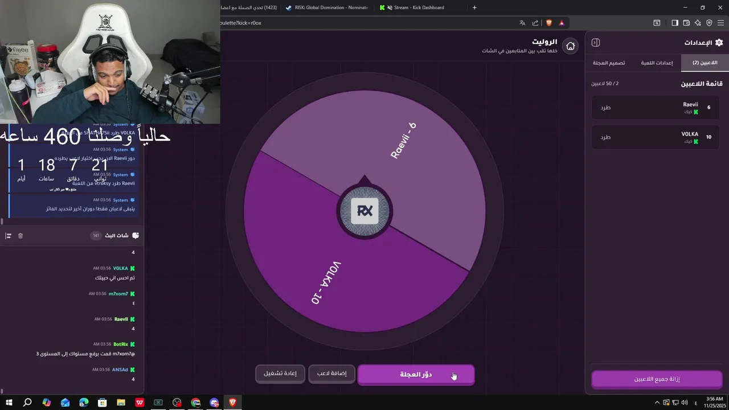Click the list icon in the stream chat header
The width and height of the screenshot is (729, 410).
[8, 236]
